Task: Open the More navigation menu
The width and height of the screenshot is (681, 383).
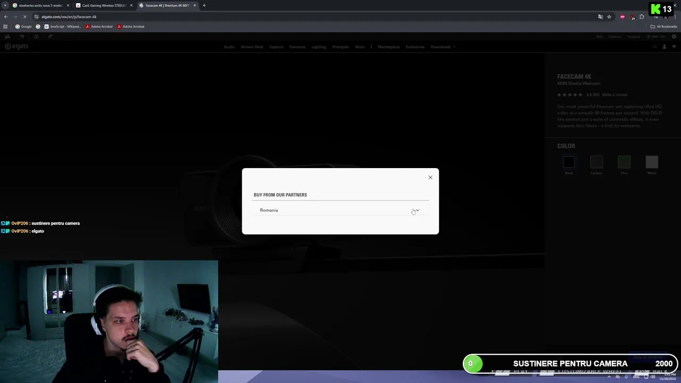Action: [360, 47]
